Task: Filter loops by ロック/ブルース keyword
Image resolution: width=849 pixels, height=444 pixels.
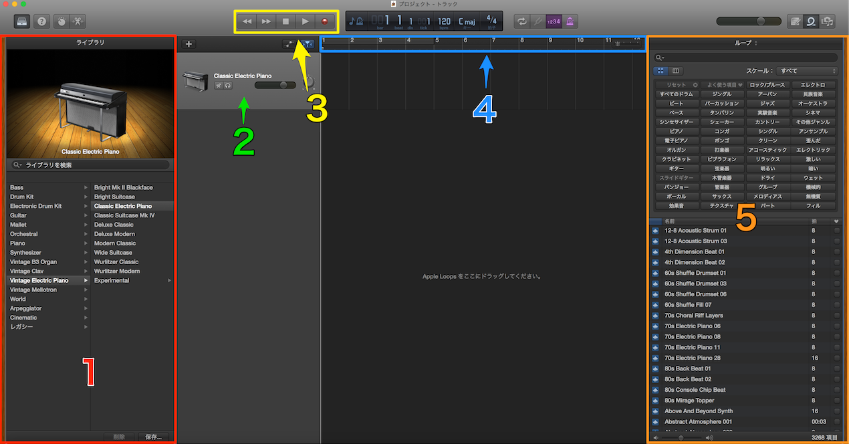Action: 767,85
